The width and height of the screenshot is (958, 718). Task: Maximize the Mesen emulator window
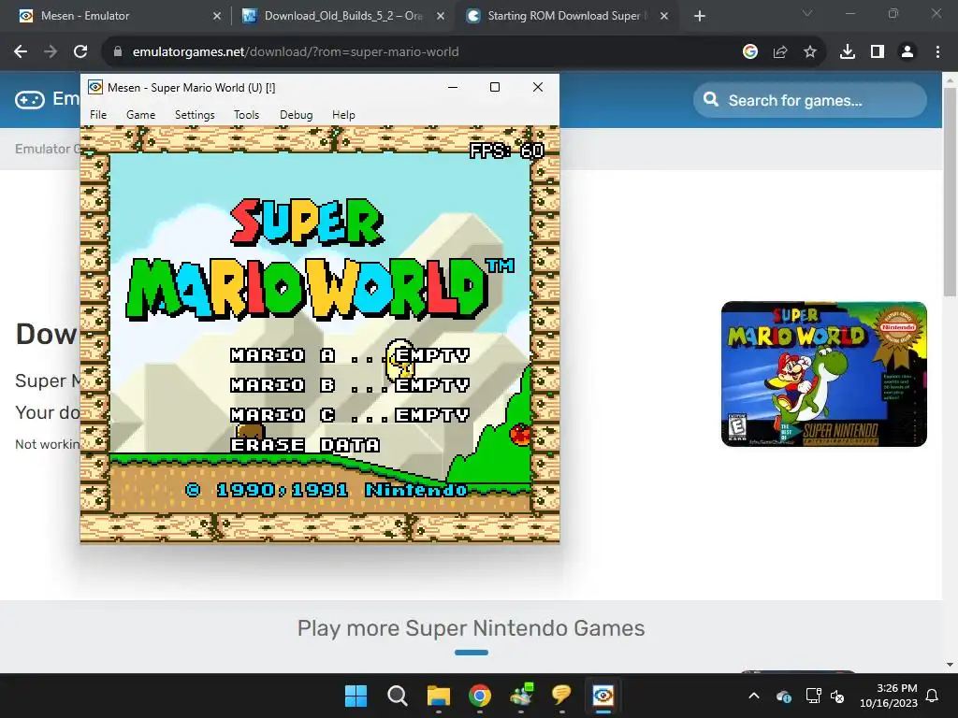(495, 87)
